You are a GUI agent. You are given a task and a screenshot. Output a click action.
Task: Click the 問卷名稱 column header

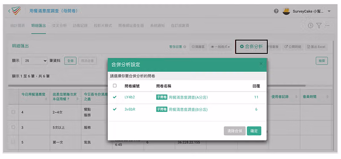[x=164, y=86]
